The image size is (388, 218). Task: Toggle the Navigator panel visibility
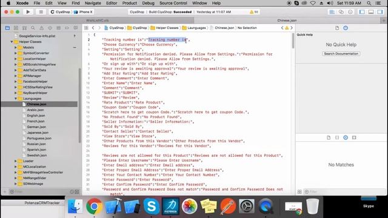362,12
